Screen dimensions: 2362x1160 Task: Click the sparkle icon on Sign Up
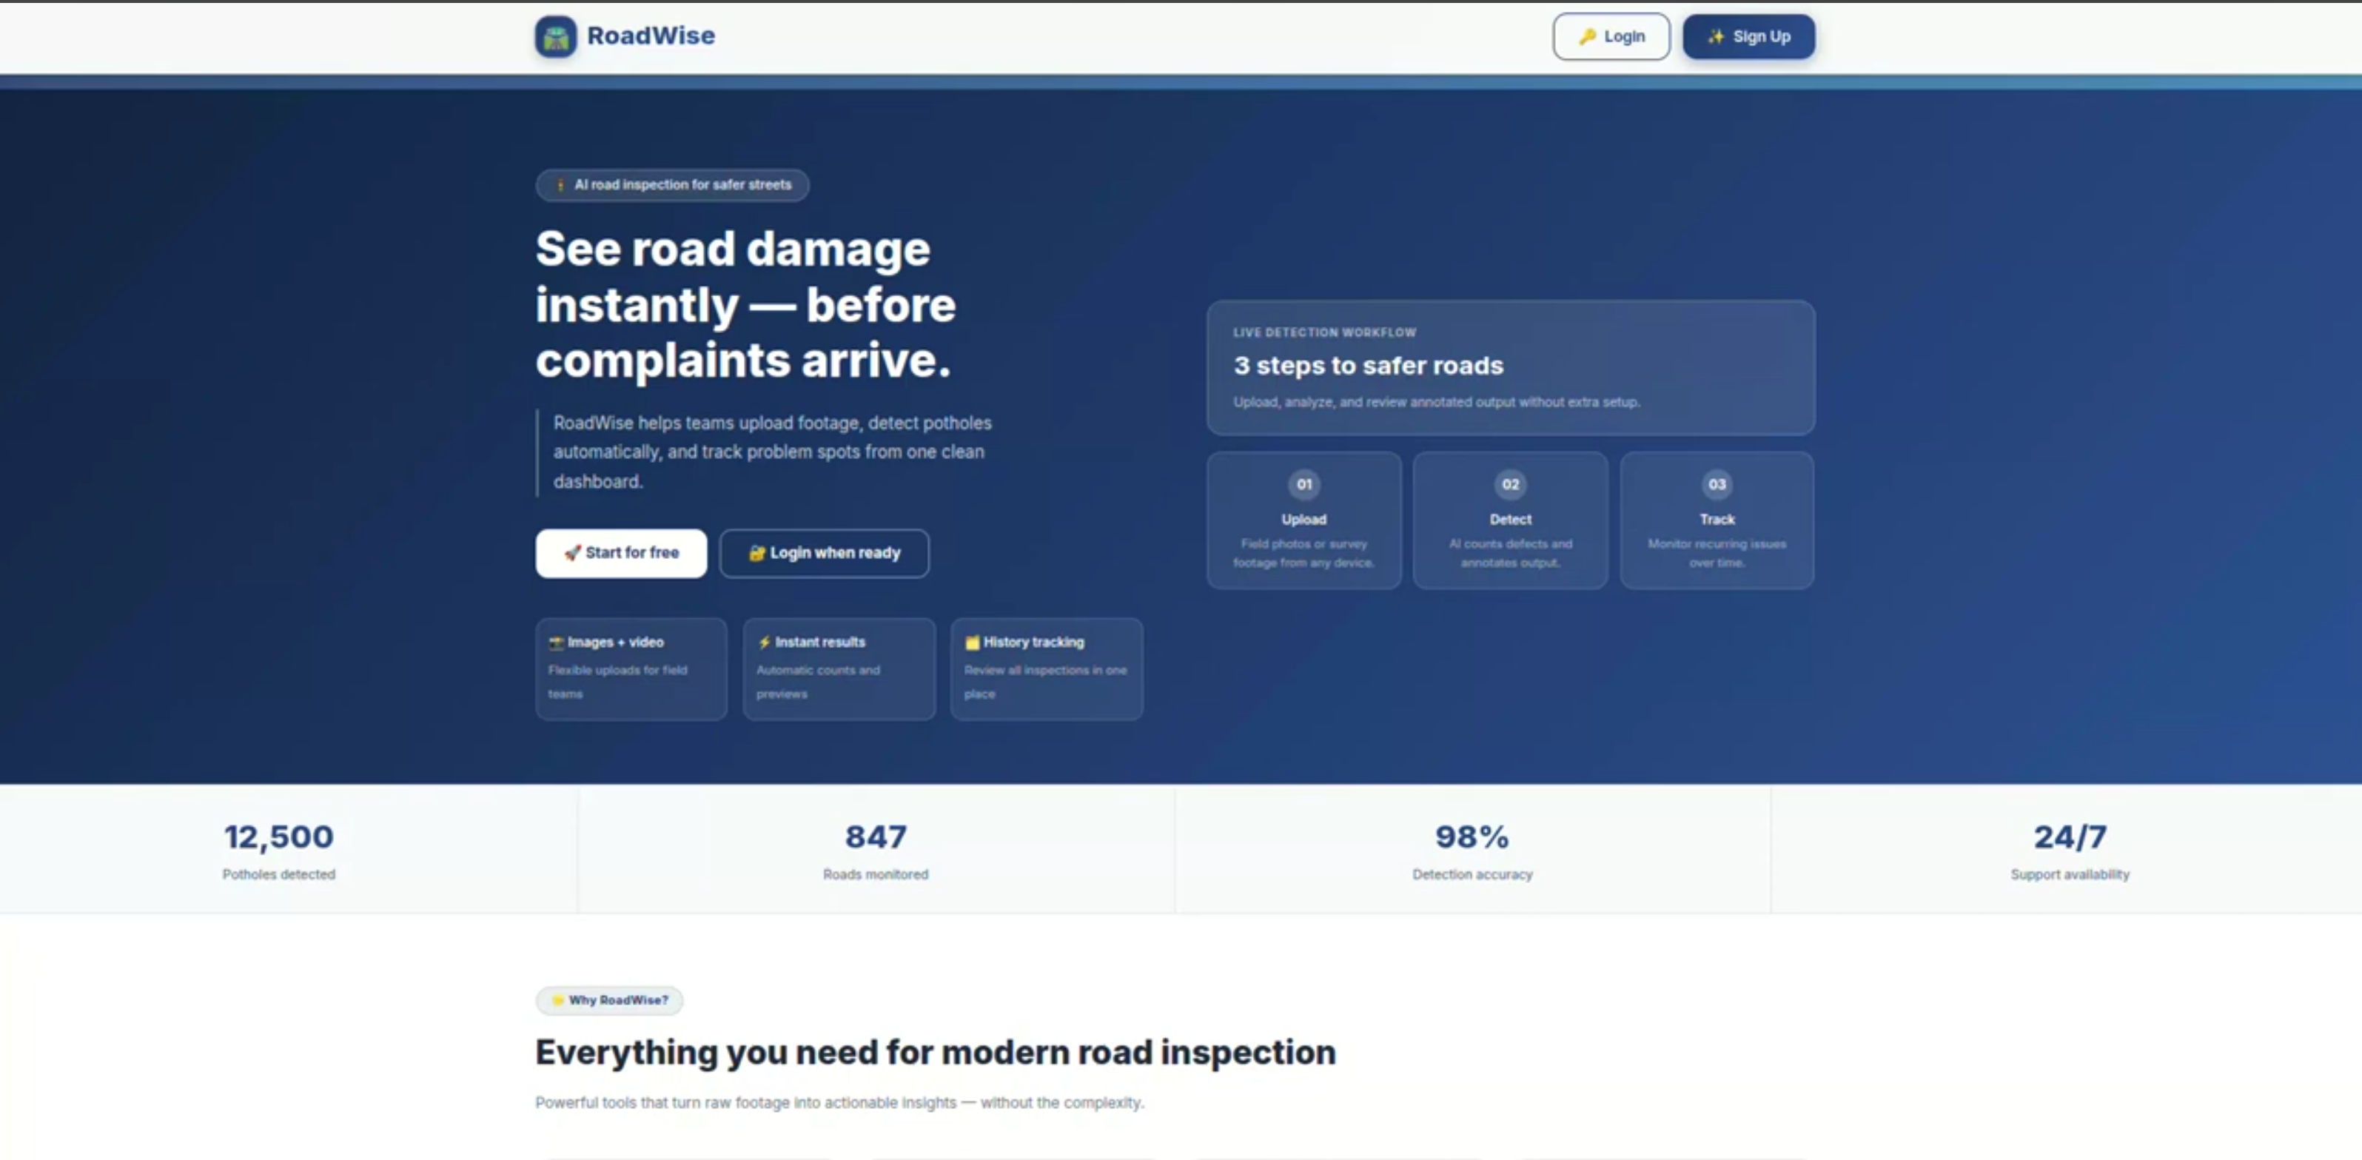1716,37
